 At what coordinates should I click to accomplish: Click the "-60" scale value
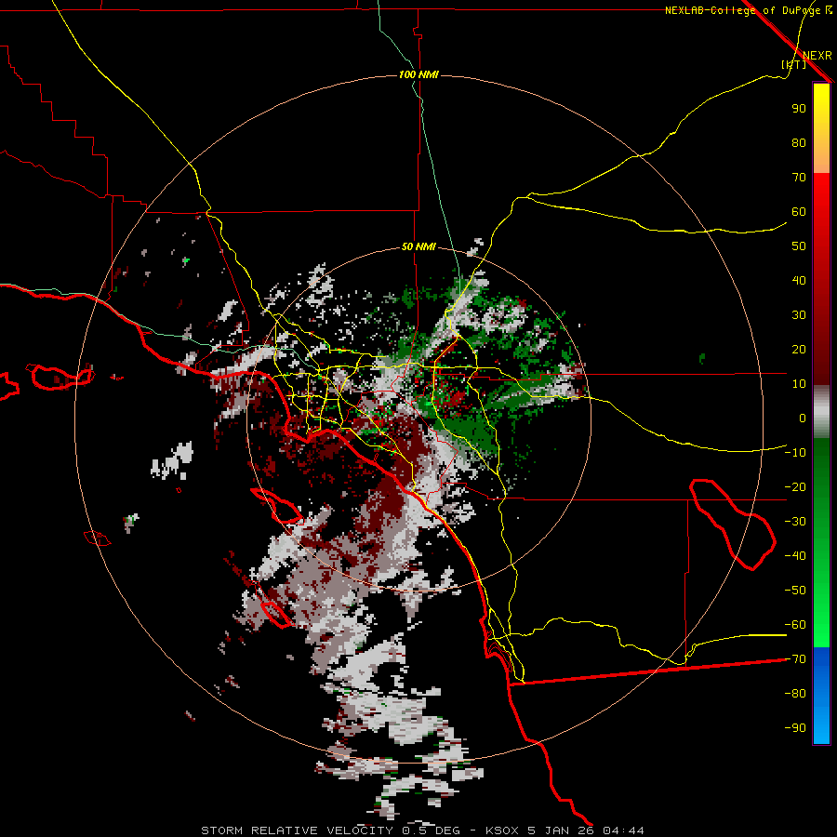pyautogui.click(x=795, y=625)
